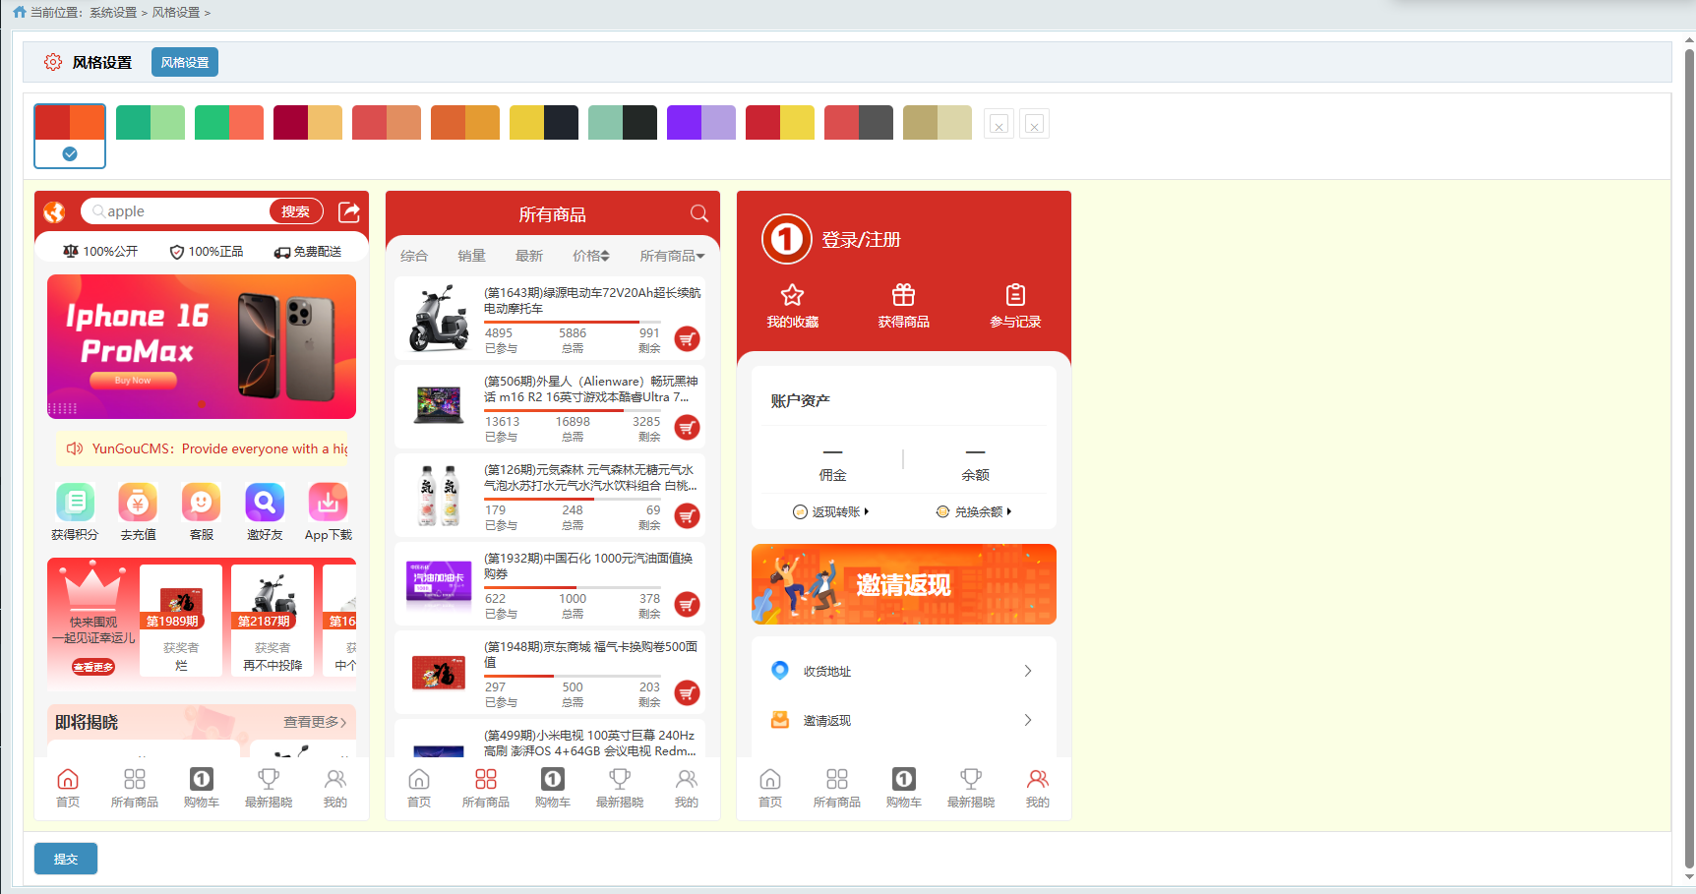Open the 去充值 recharge icon
The image size is (1696, 894).
click(x=138, y=503)
